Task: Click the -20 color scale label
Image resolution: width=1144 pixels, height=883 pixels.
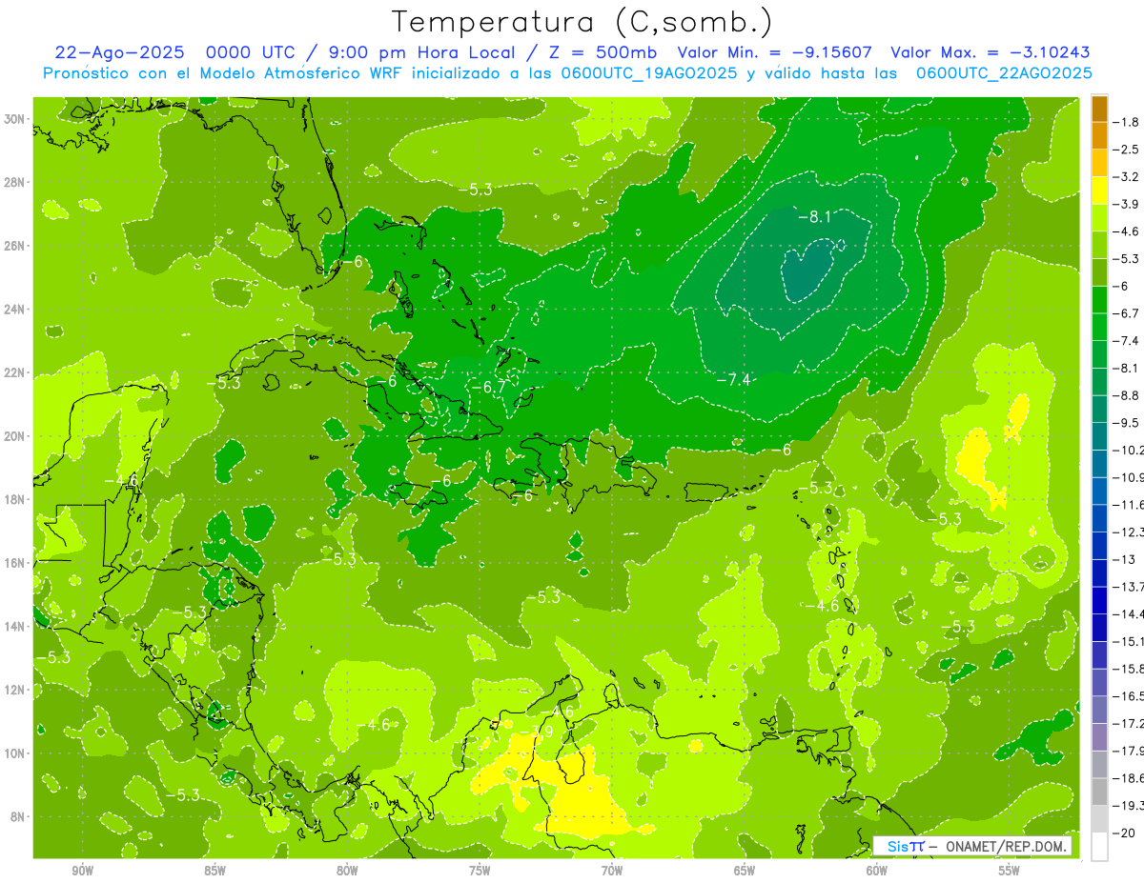Action: point(1124,833)
